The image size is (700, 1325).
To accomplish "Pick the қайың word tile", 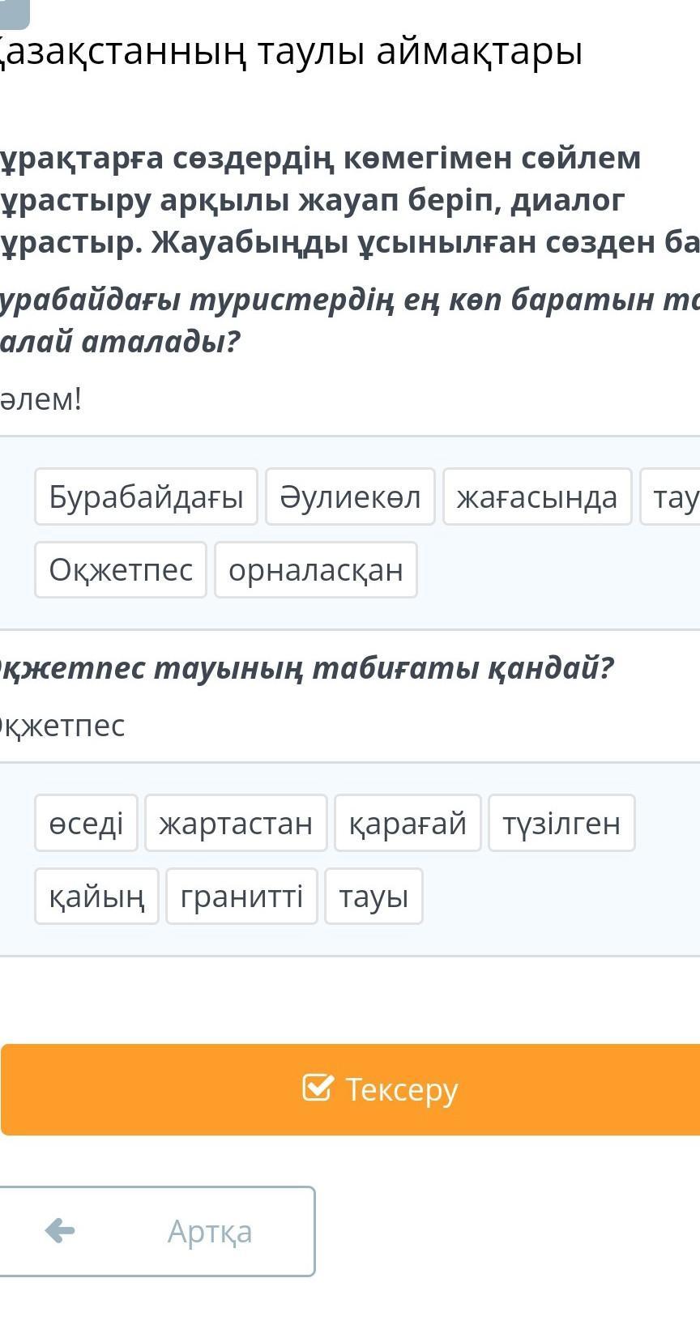I will [x=96, y=896].
